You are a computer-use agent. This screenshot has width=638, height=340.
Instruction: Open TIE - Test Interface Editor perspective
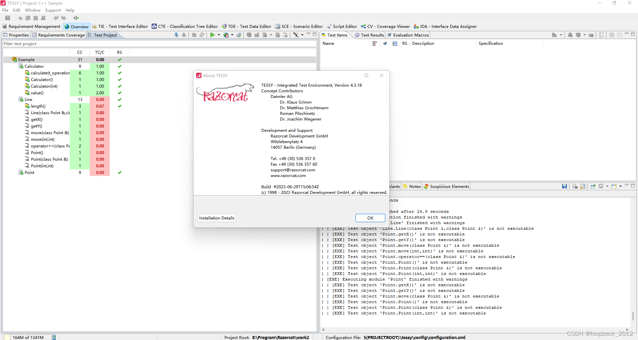120,27
